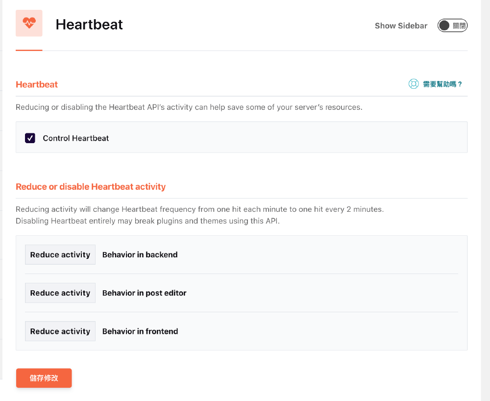Click the 儲存修改 save button
This screenshot has height=401, width=490.
(x=44, y=377)
